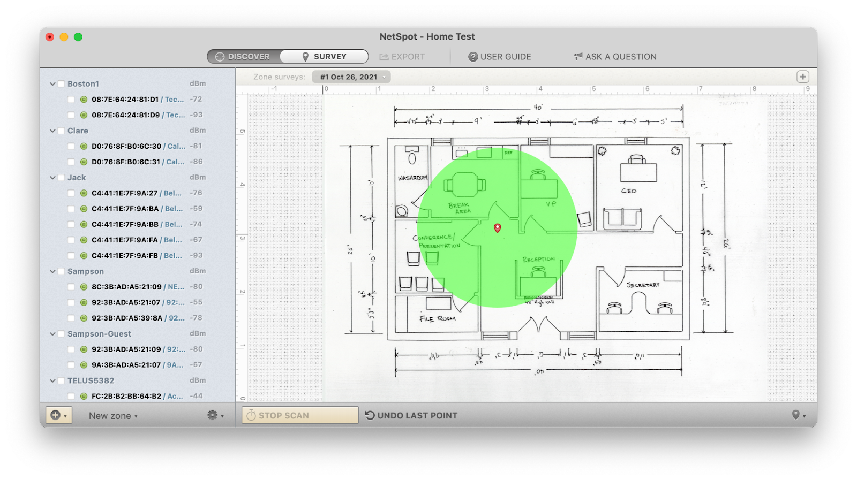Check the C4:41:1E:7F:9A:27 network checkbox
The image size is (857, 480).
[x=71, y=193]
